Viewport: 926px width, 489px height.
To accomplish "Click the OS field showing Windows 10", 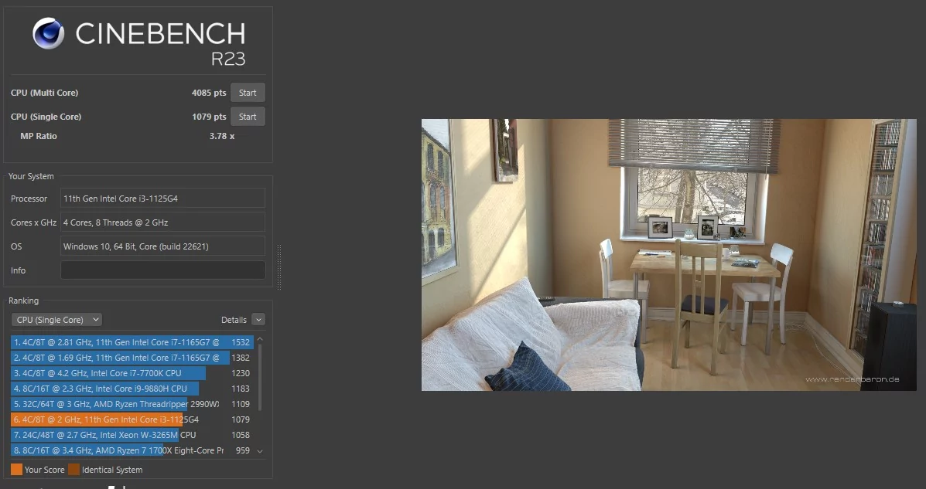I will pos(162,246).
